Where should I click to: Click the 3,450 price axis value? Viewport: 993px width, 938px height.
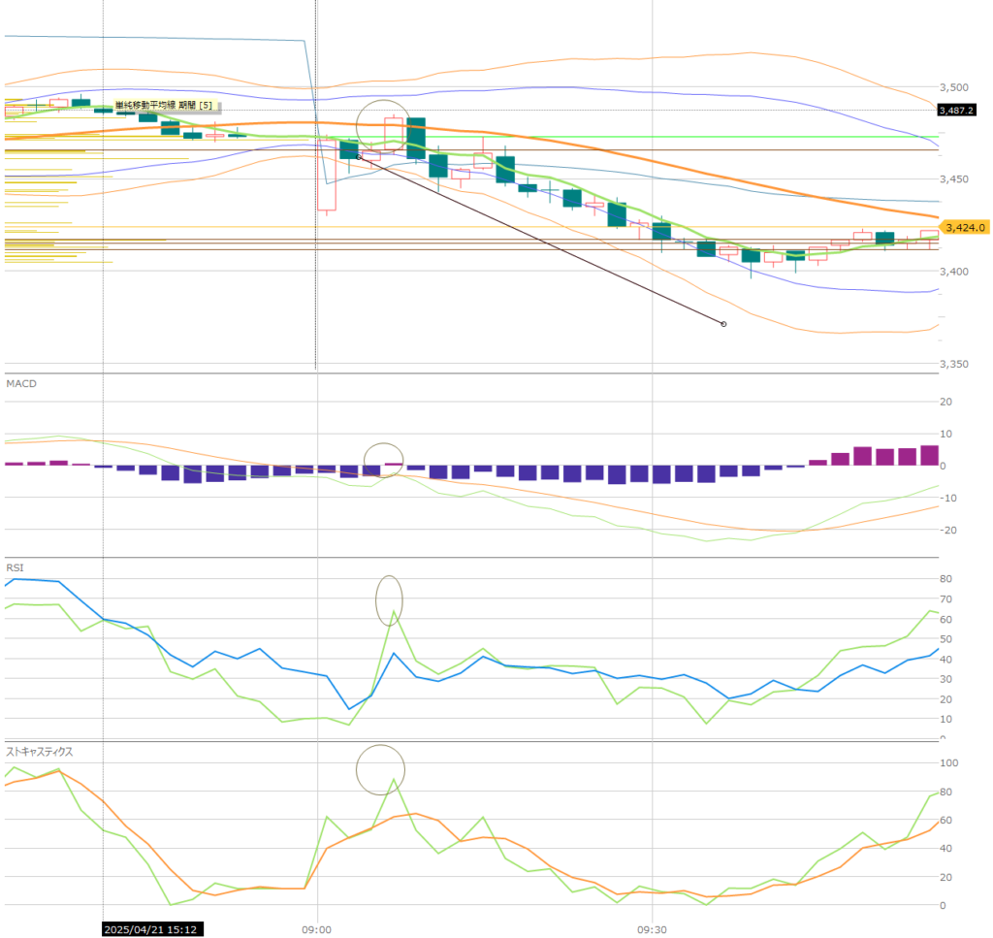(954, 179)
